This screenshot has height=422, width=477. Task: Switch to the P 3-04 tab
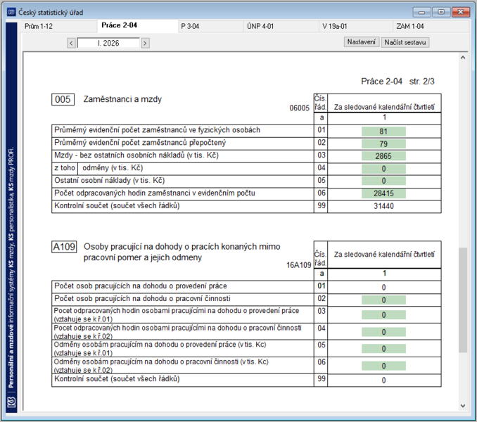[x=210, y=26]
